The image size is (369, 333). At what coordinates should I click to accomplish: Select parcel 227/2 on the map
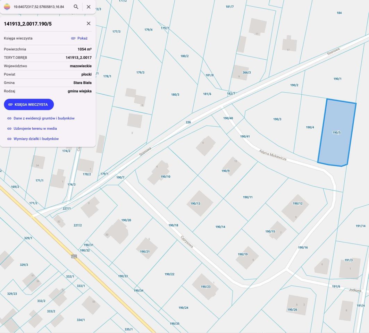[x=78, y=225]
